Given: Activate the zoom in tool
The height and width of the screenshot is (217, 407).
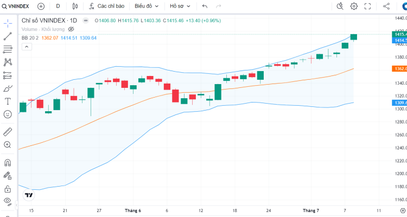Looking at the screenshot, I should click(8, 145).
